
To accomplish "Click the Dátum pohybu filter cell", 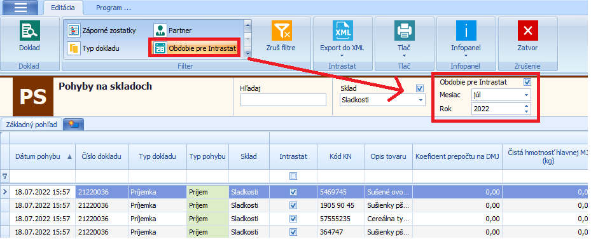I will (42, 176).
